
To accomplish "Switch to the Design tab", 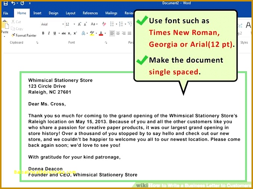I will [53, 13].
